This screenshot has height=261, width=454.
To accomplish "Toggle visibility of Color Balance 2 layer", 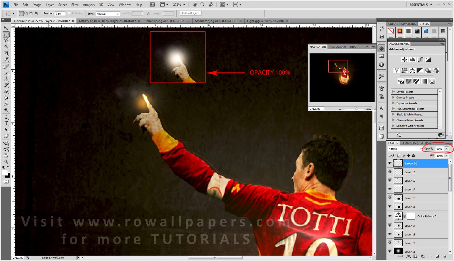I will (390, 216).
